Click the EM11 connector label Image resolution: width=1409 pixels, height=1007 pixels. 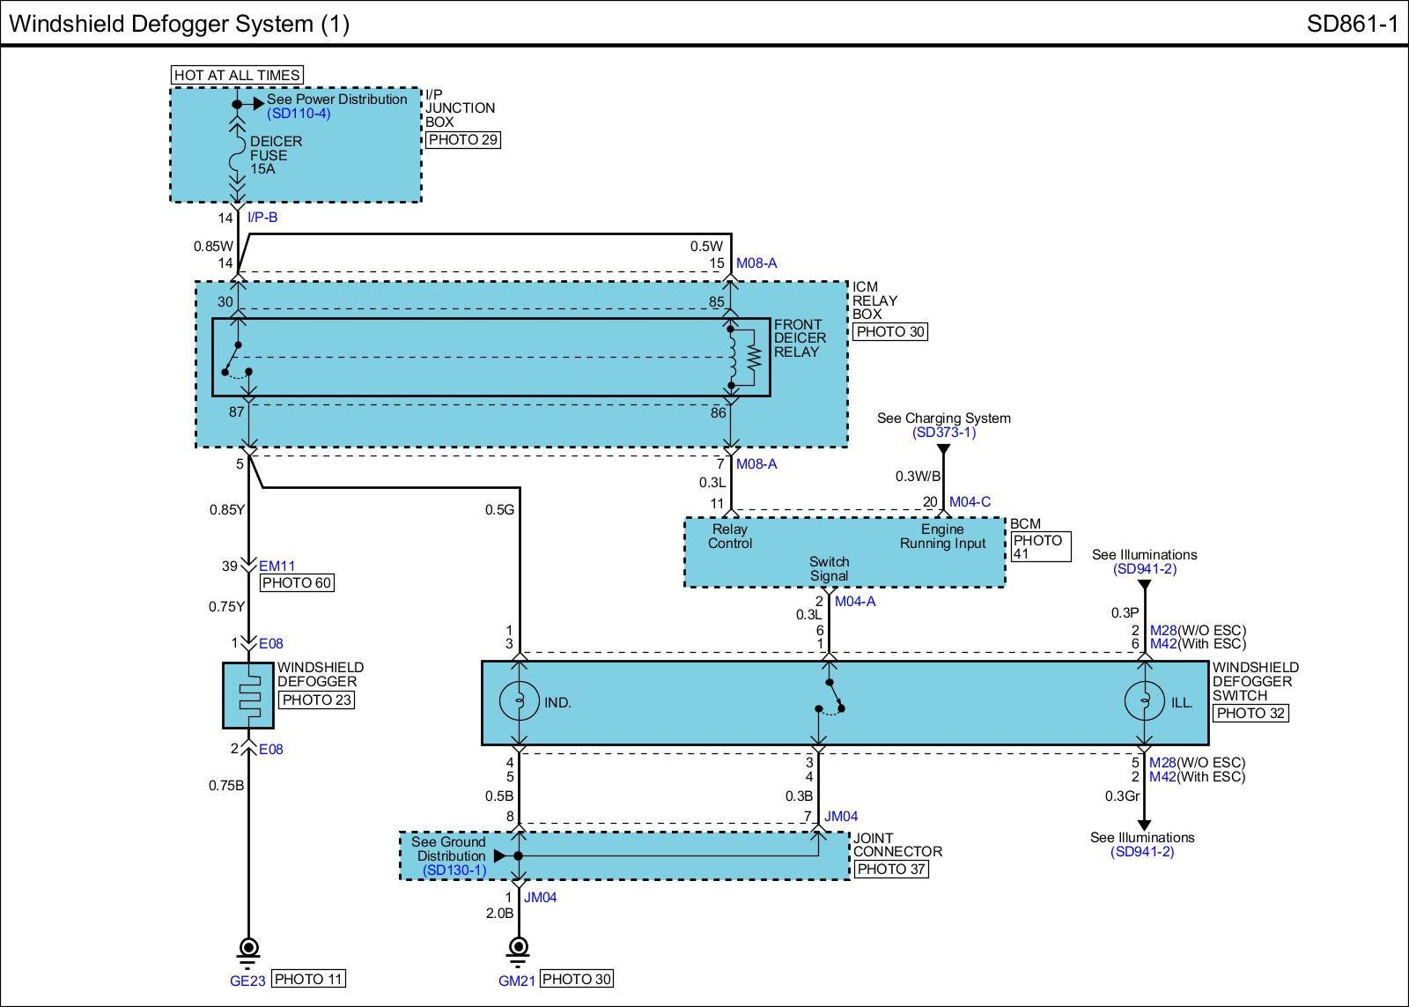tap(277, 566)
